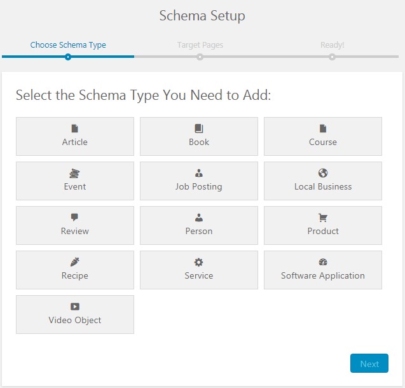Click the Ready! step progress dot
Screen dimensions: 405x388
click(x=332, y=57)
